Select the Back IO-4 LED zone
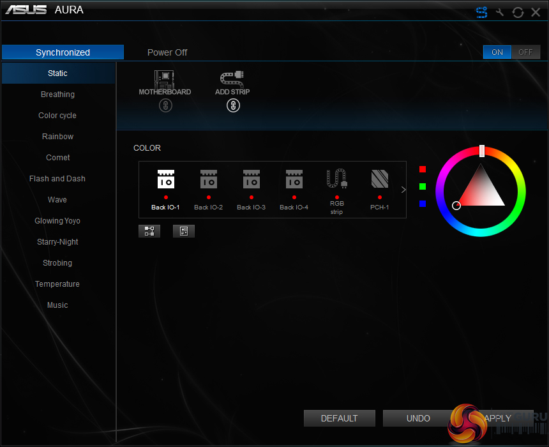Screen dimensions: 549x447 click(x=294, y=190)
